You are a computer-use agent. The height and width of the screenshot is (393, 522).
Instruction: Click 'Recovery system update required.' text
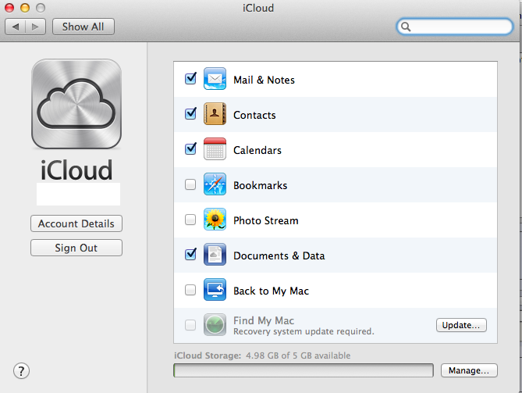(304, 331)
